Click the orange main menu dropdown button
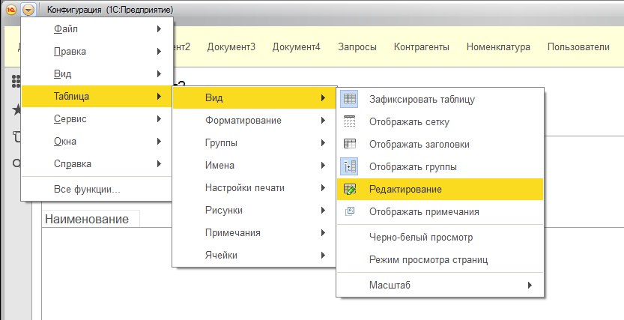The image size is (624, 320). [x=28, y=10]
